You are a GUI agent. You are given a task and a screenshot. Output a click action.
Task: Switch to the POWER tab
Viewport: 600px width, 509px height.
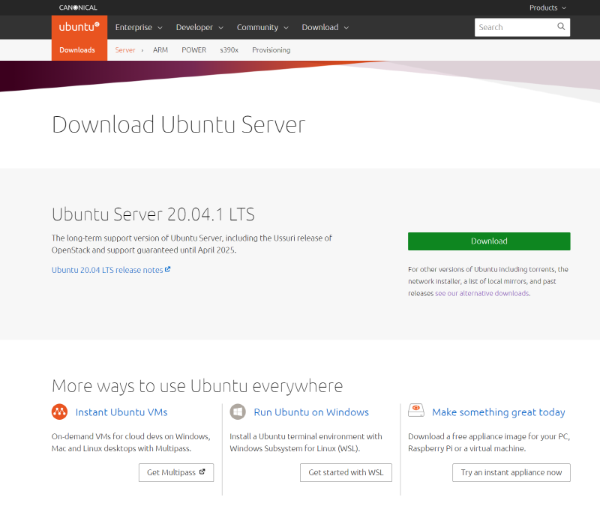coord(193,49)
